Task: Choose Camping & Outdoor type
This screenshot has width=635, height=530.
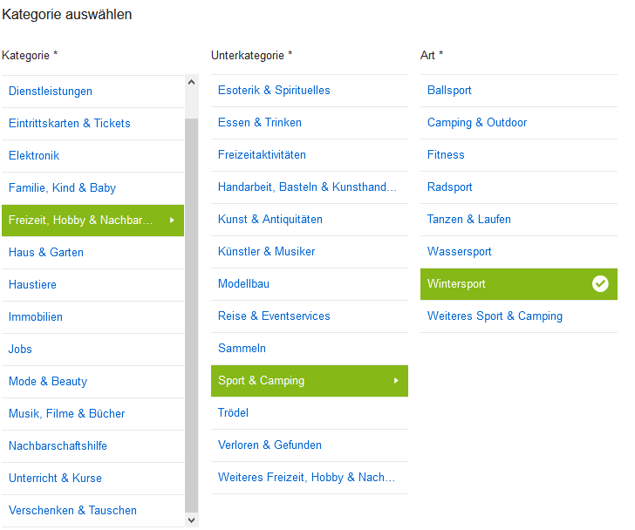Action: point(477,123)
